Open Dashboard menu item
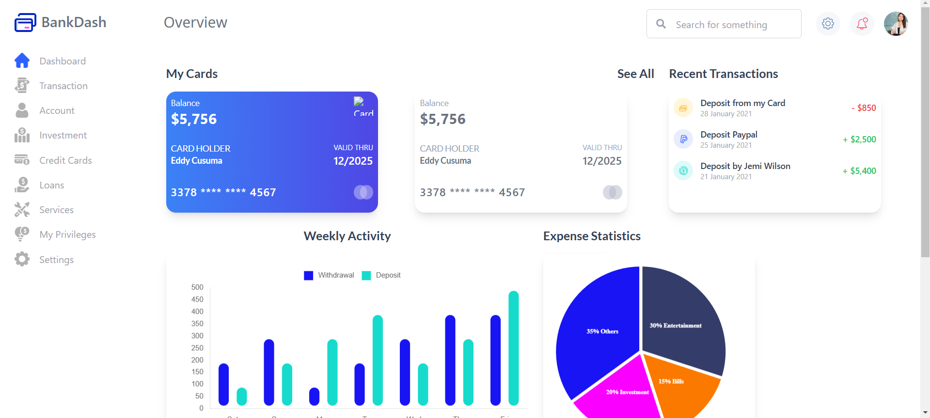The height and width of the screenshot is (418, 930). click(63, 61)
